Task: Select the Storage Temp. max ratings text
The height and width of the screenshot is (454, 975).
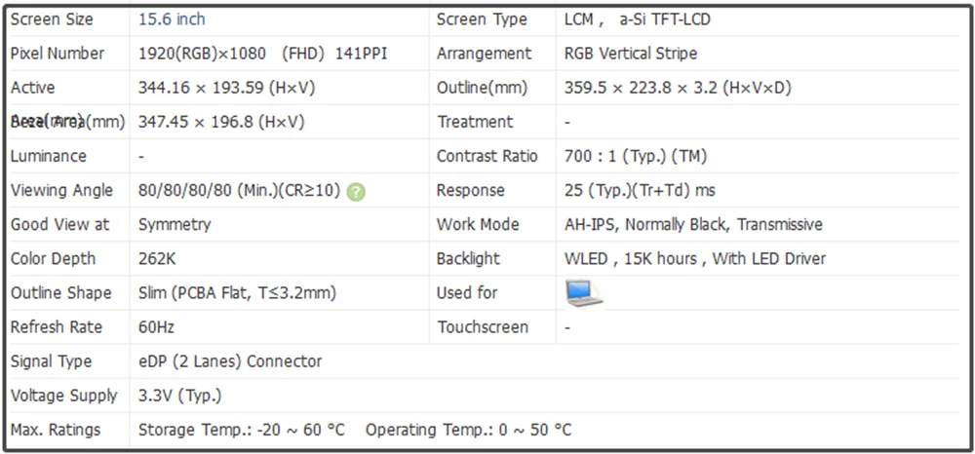Action: pos(241,430)
